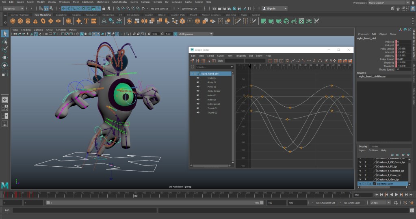
Task: Click the Polygon Sphere shelf icon
Action: pos(13,21)
